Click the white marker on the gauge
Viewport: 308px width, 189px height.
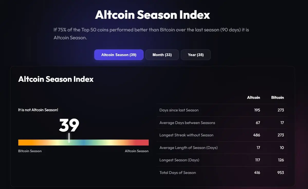point(69,138)
